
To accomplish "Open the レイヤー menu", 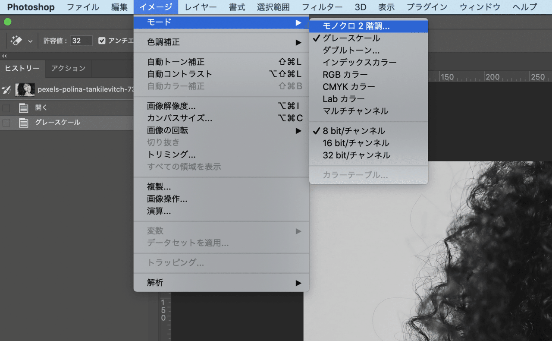I will click(x=200, y=7).
